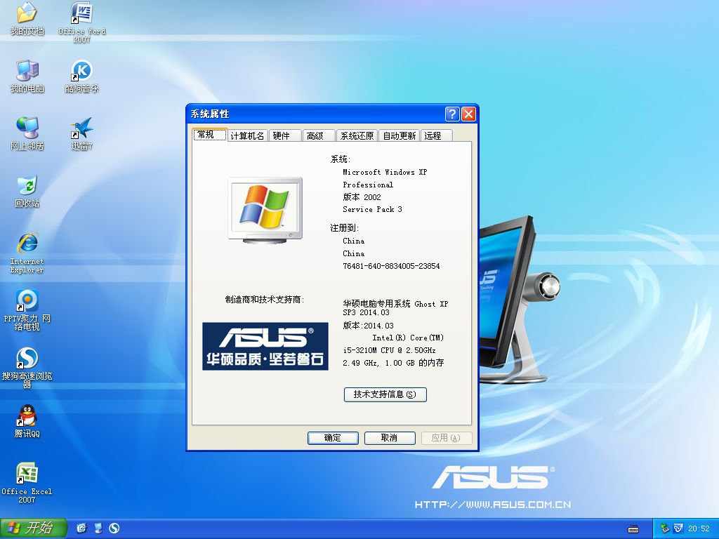Click 取消 to dismiss the dialog
The width and height of the screenshot is (719, 539).
(389, 438)
